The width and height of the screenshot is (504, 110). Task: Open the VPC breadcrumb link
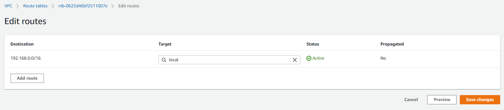pos(8,6)
